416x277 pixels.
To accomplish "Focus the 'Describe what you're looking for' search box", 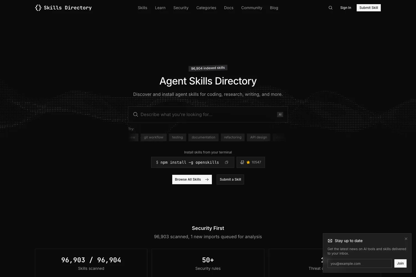I will pos(208,114).
